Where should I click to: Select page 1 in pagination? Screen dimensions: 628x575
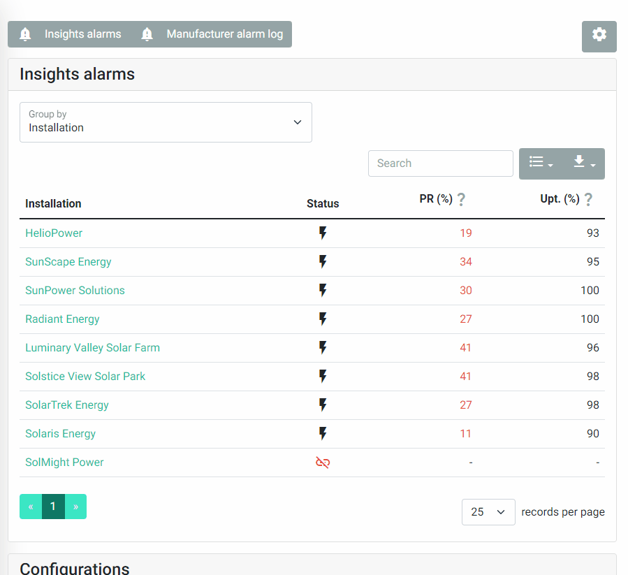coord(53,507)
